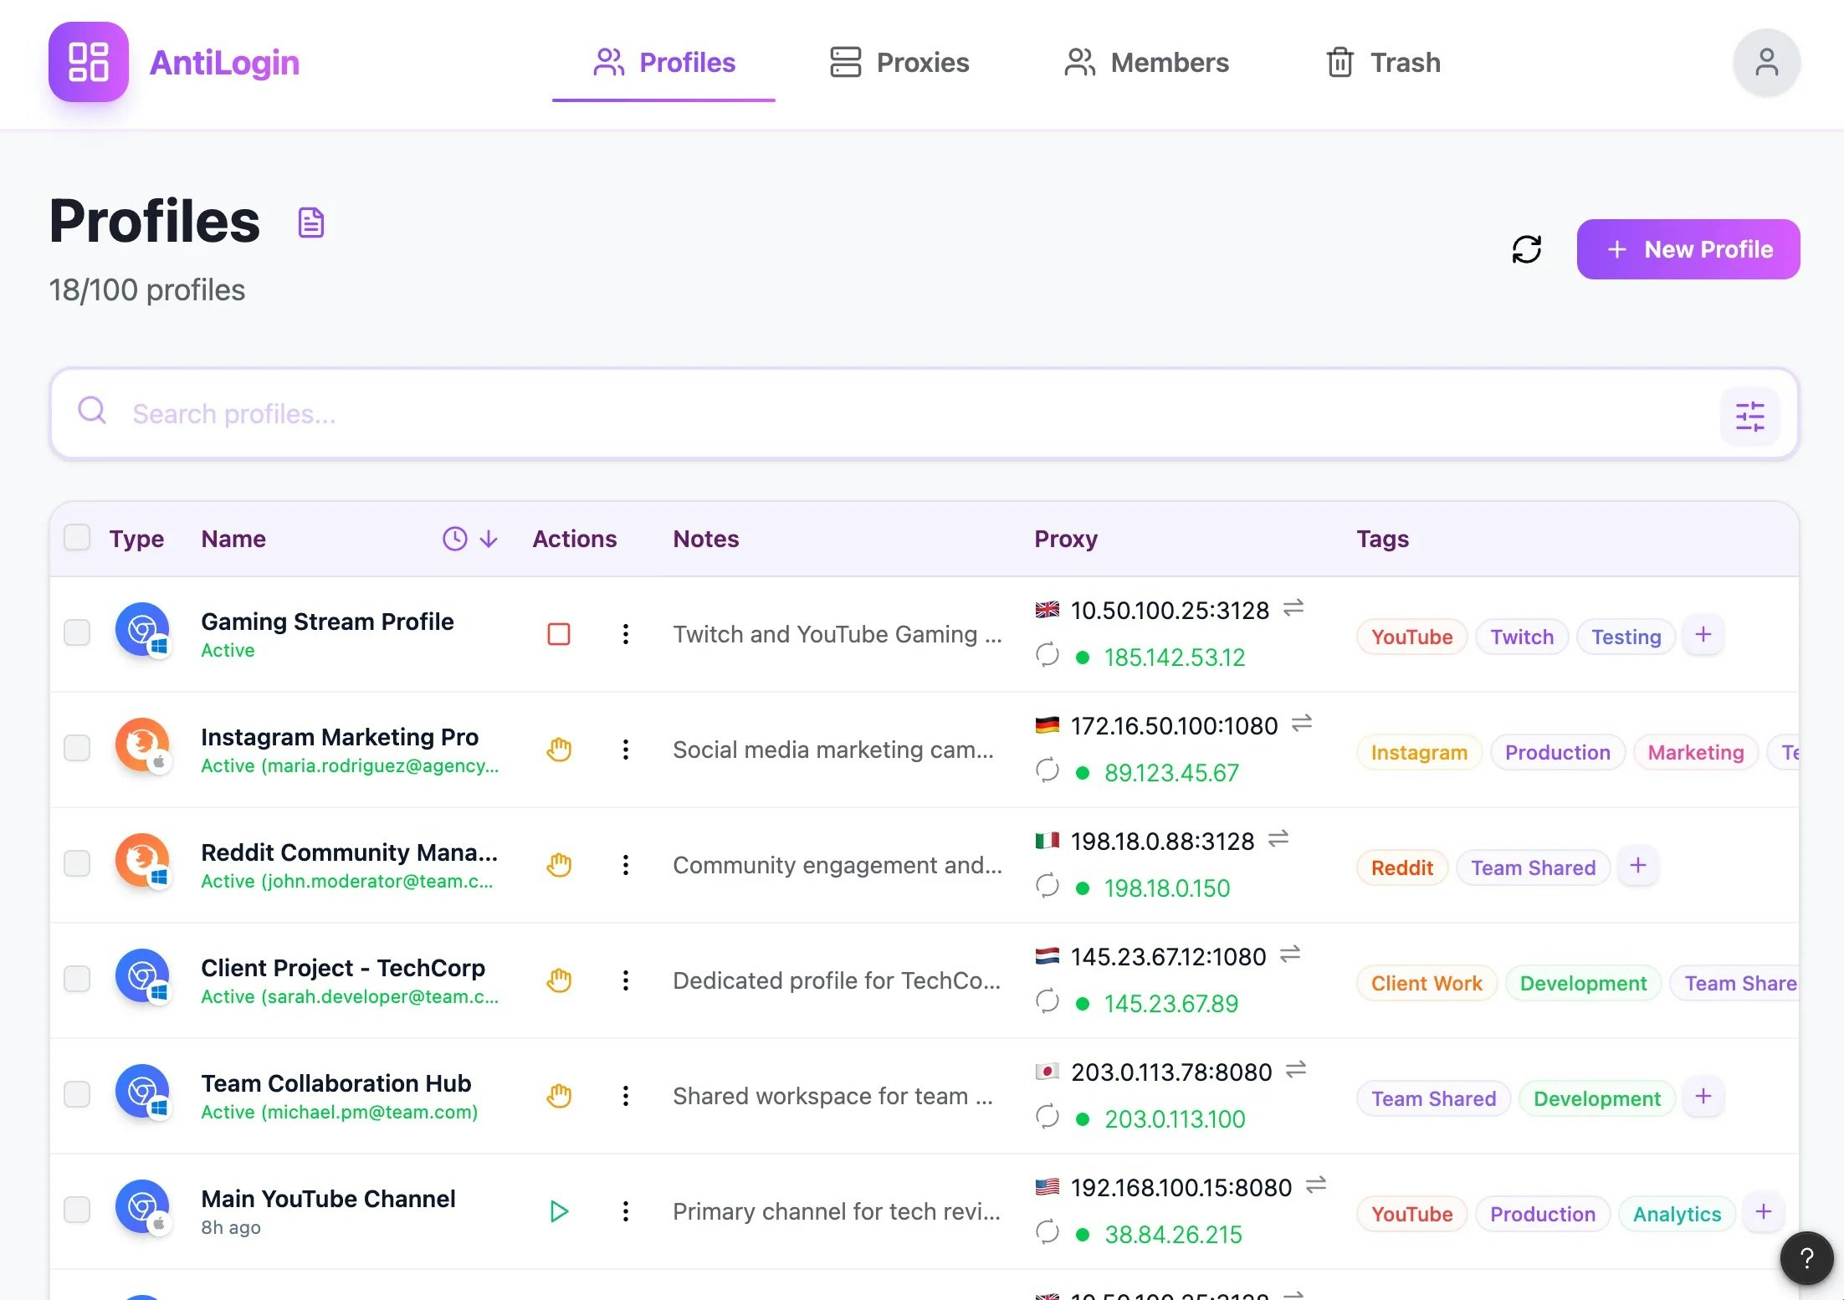Stop the running Gaming Stream Profile
The width and height of the screenshot is (1844, 1300).
[x=558, y=634]
